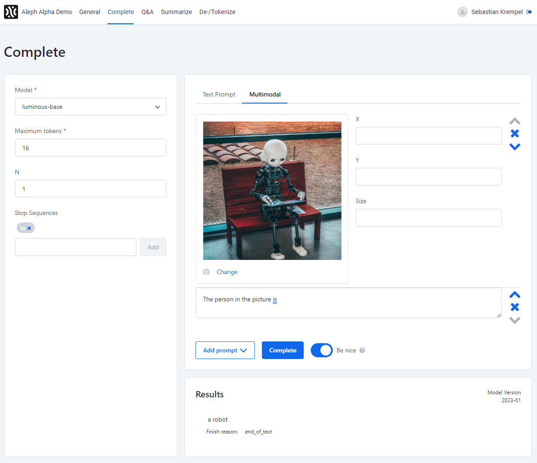
Task: Open the Q&A page in navigation
Action: click(x=147, y=12)
